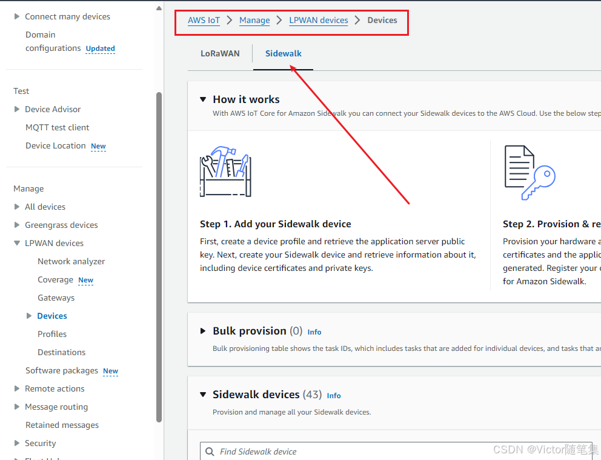
Task: Open Info link next to Bulk provision
Action: pos(314,332)
